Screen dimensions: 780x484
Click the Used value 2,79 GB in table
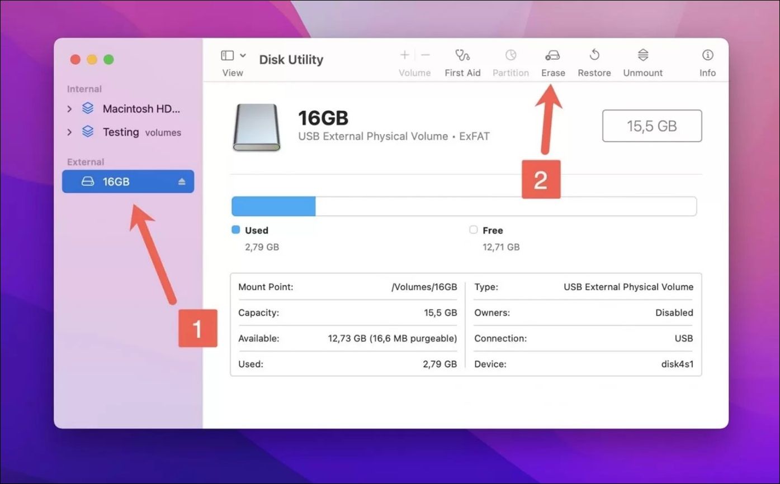[x=440, y=364]
